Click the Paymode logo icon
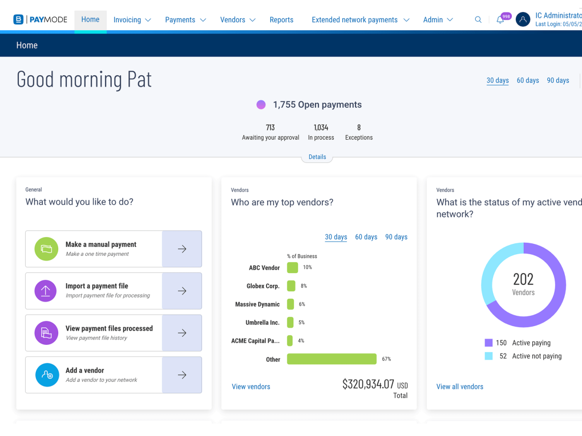 coord(19,20)
